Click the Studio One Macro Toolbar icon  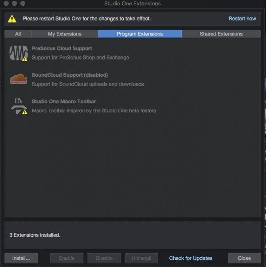coord(19,106)
